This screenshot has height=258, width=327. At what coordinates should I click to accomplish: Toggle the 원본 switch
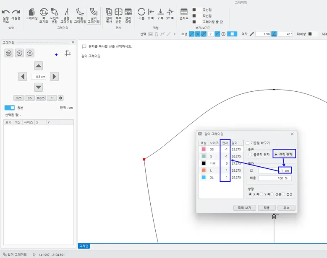tap(10, 108)
